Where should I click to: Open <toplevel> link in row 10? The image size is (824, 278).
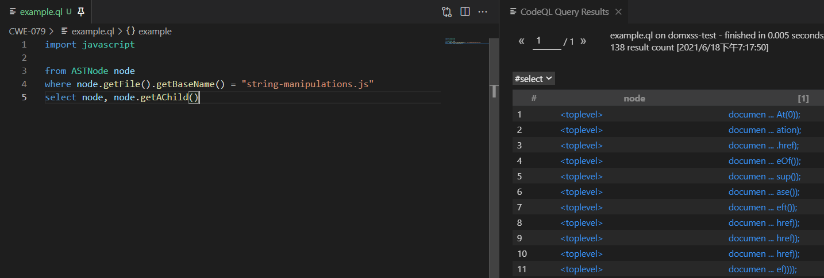tap(582, 254)
